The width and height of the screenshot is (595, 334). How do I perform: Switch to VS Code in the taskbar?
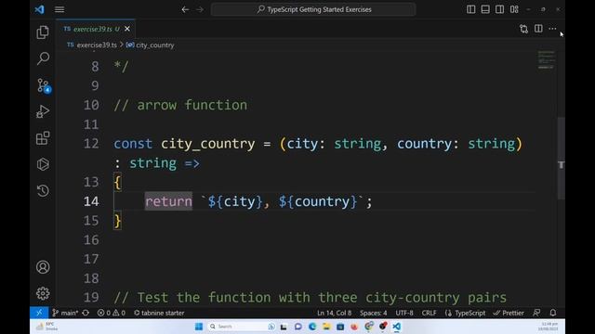[x=396, y=327]
